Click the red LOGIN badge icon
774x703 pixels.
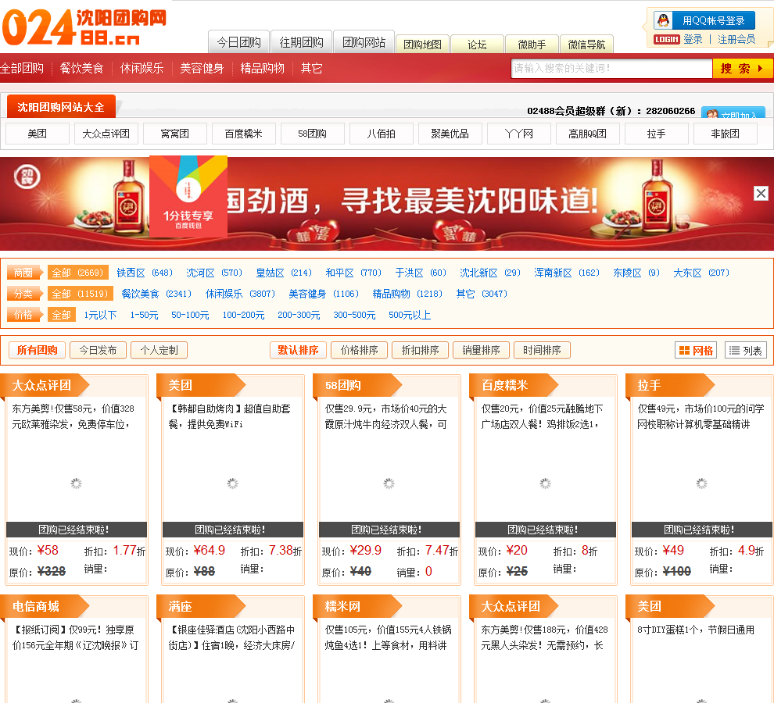click(x=666, y=40)
